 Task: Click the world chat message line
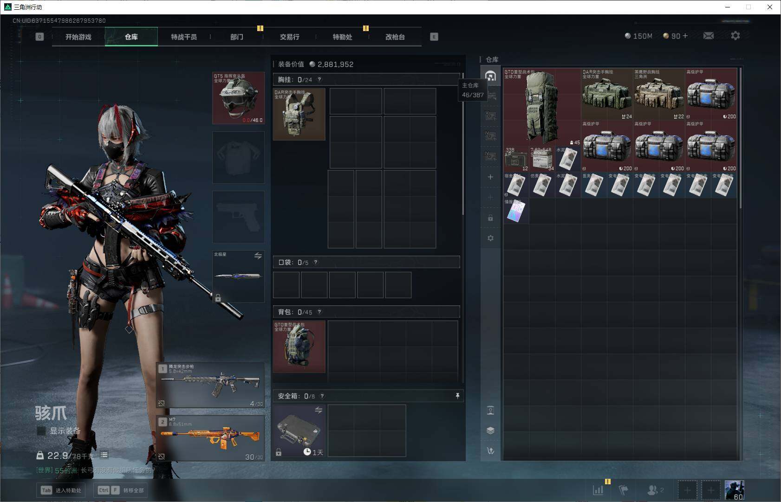[96, 470]
